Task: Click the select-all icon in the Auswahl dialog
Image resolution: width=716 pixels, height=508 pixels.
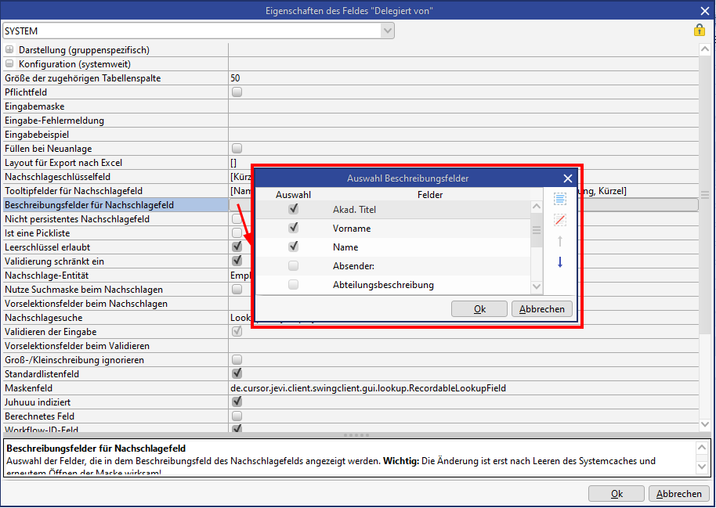Action: pos(559,200)
